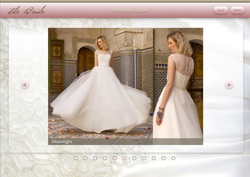Screen dimensions: 250x177
Task: Select the third slideshow page dot
Action: 95,158
